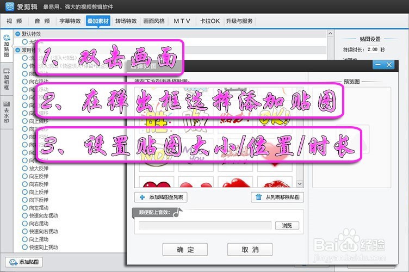Open the MTV tab

182,21
